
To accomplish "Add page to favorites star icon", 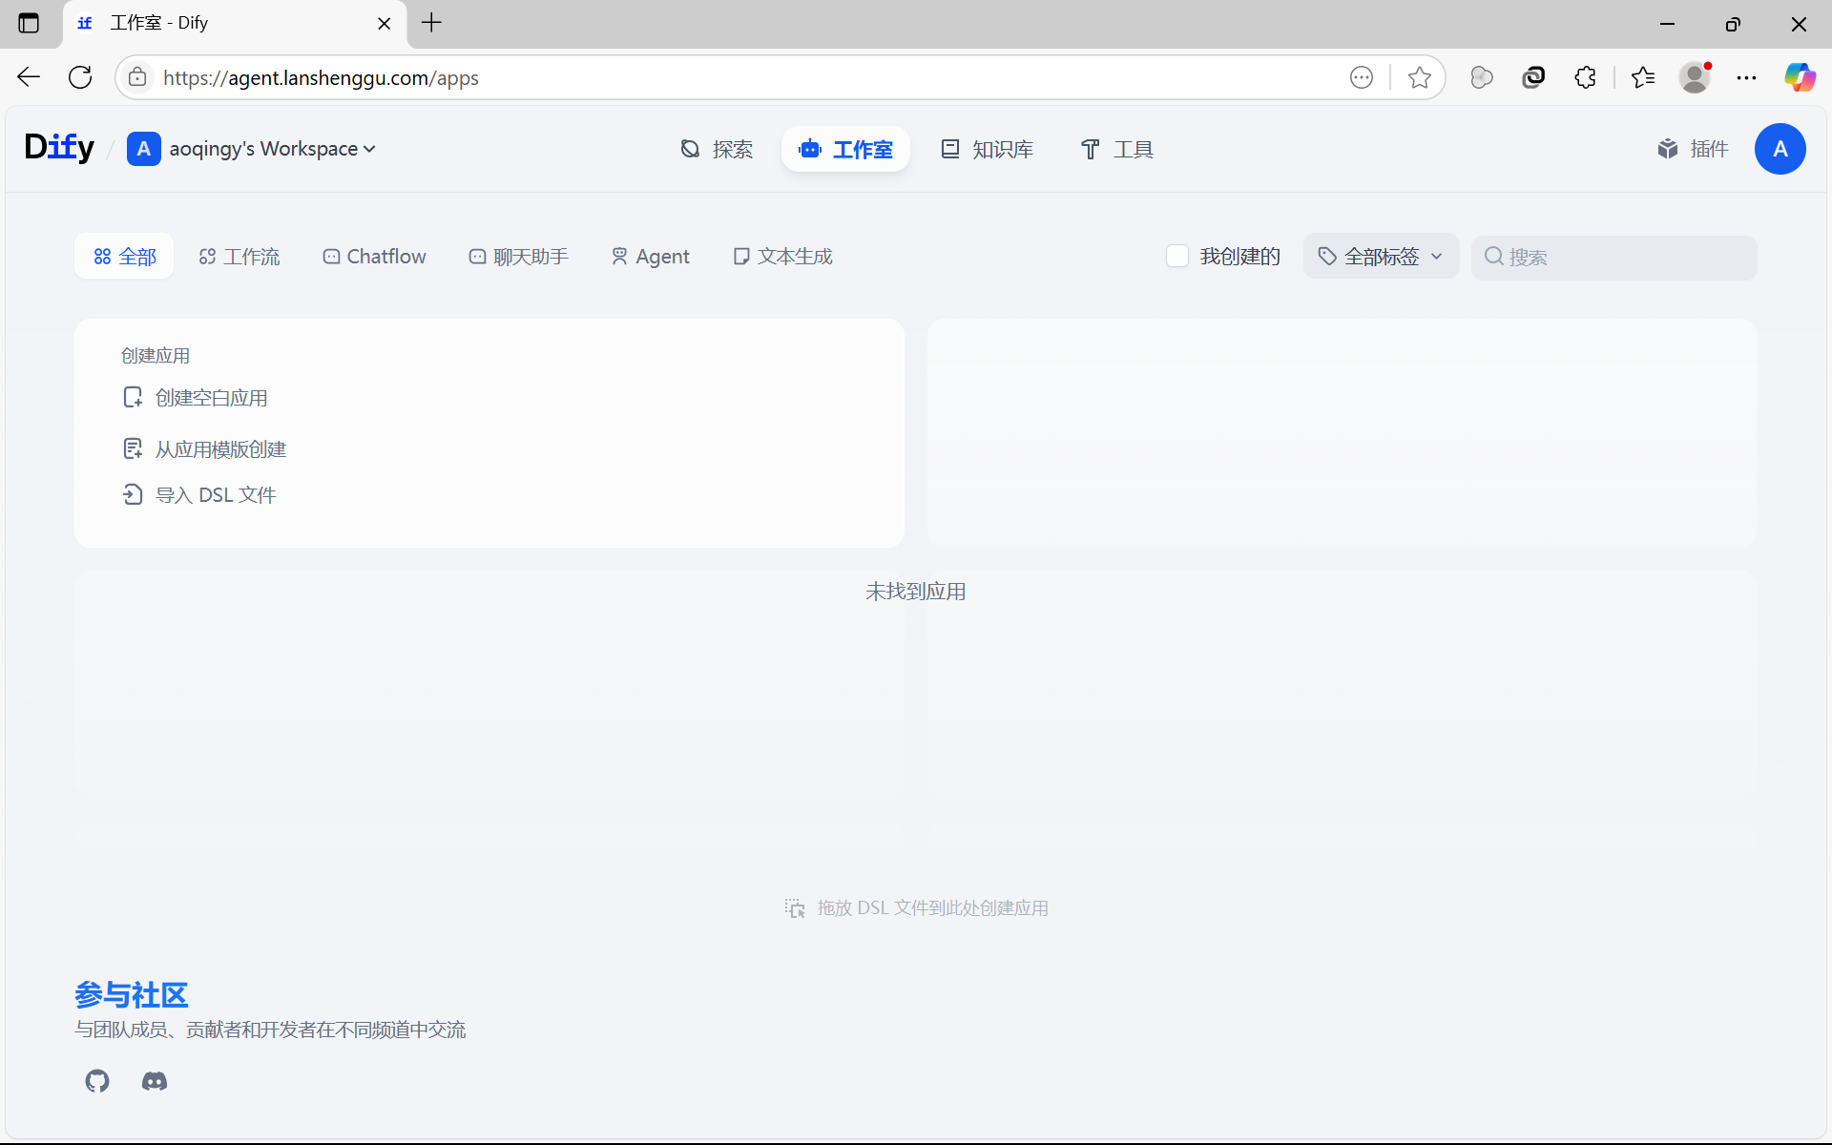I will pos(1420,77).
